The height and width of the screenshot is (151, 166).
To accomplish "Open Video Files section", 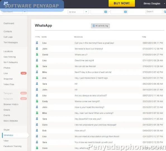I will tap(9, 84).
